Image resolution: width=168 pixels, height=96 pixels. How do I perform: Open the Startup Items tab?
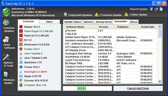coord(104,22)
